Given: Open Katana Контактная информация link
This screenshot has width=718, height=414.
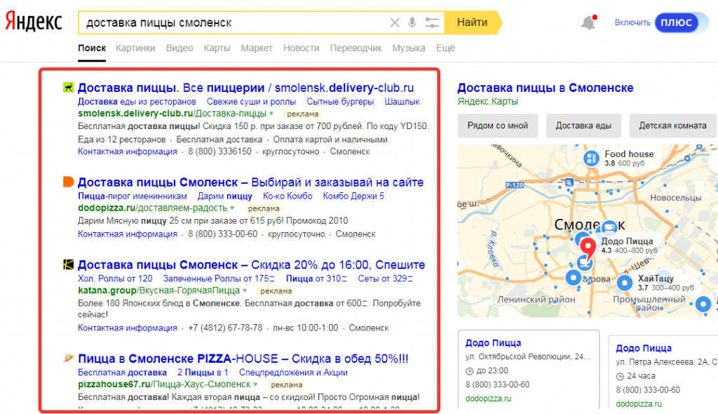Looking at the screenshot, I should (128, 328).
